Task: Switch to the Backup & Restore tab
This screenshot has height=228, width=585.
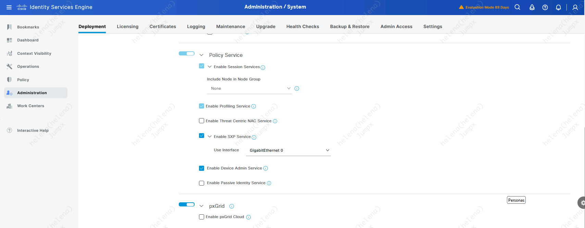Action: pos(349,26)
